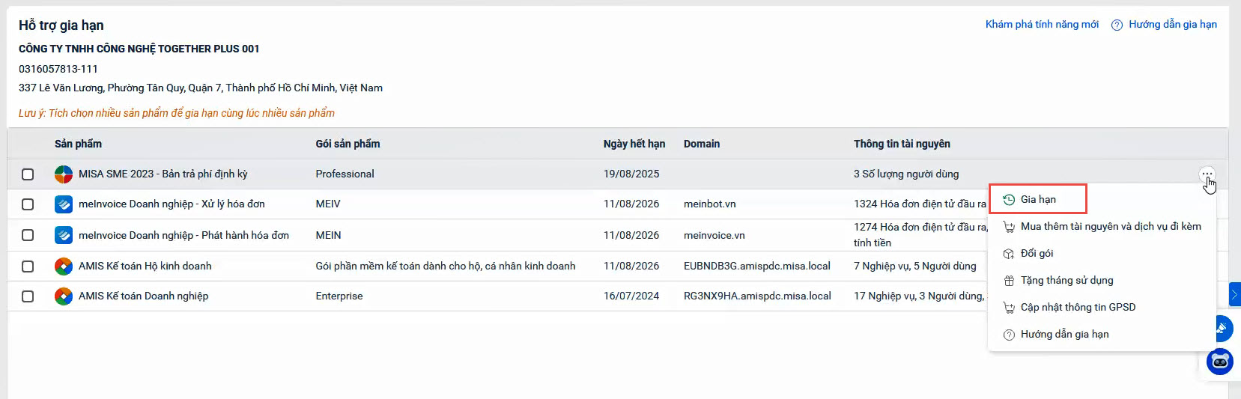Click the RG3NX9HA.amispdc.misa.local domain
The width and height of the screenshot is (1241, 399).
757,296
